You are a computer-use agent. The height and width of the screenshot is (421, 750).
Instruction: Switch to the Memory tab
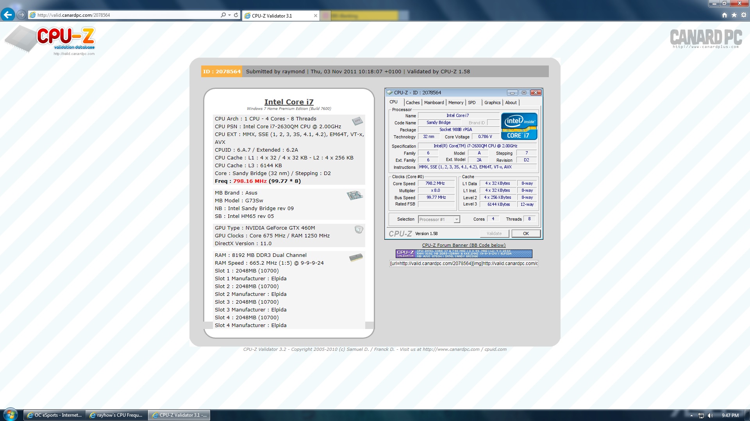pos(456,103)
